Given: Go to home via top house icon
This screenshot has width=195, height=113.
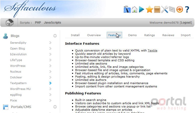Looking at the screenshot, I should point(134,10).
